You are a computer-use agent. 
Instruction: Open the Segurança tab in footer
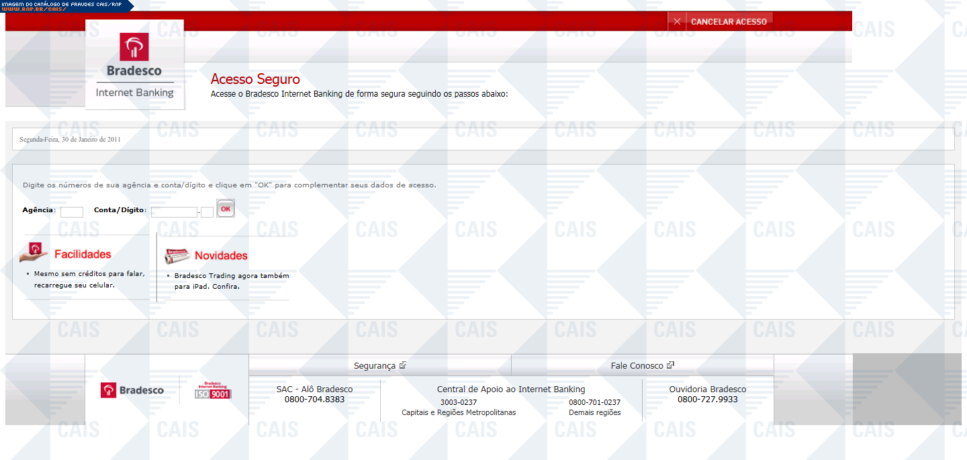coord(375,366)
